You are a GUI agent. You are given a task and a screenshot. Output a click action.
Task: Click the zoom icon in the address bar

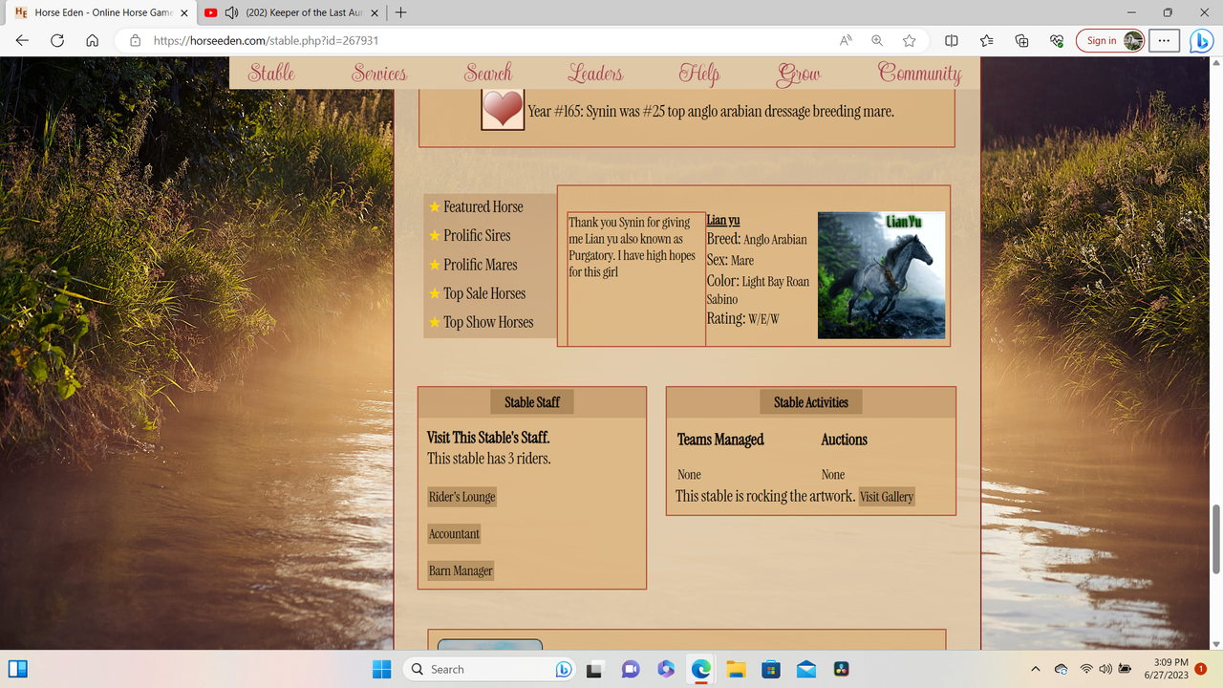pyautogui.click(x=876, y=40)
